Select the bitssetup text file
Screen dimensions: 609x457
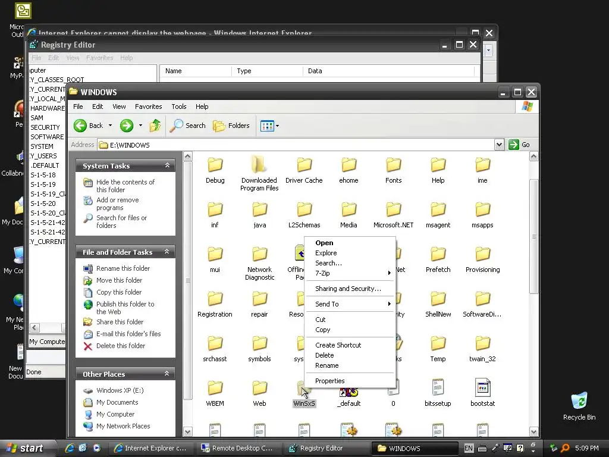[438, 393]
